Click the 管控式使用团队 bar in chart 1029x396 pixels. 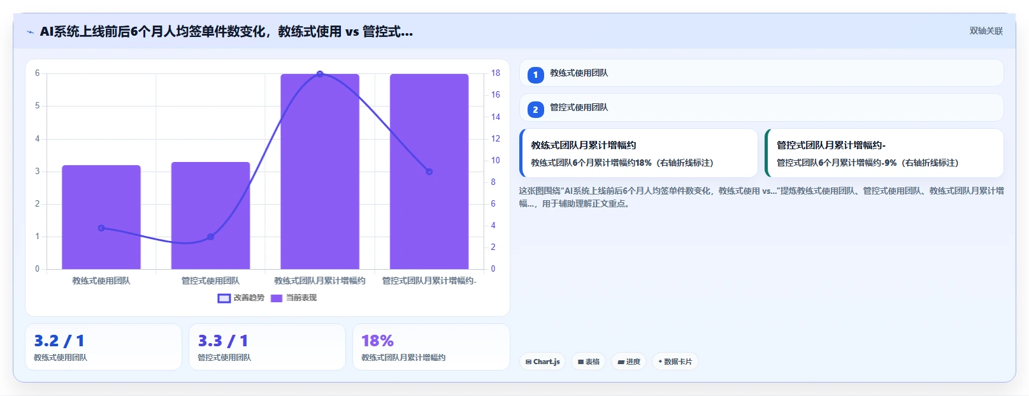[210, 216]
